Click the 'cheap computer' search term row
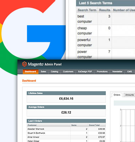The width and height of the screenshot is (135, 142). [x=106, y=31]
